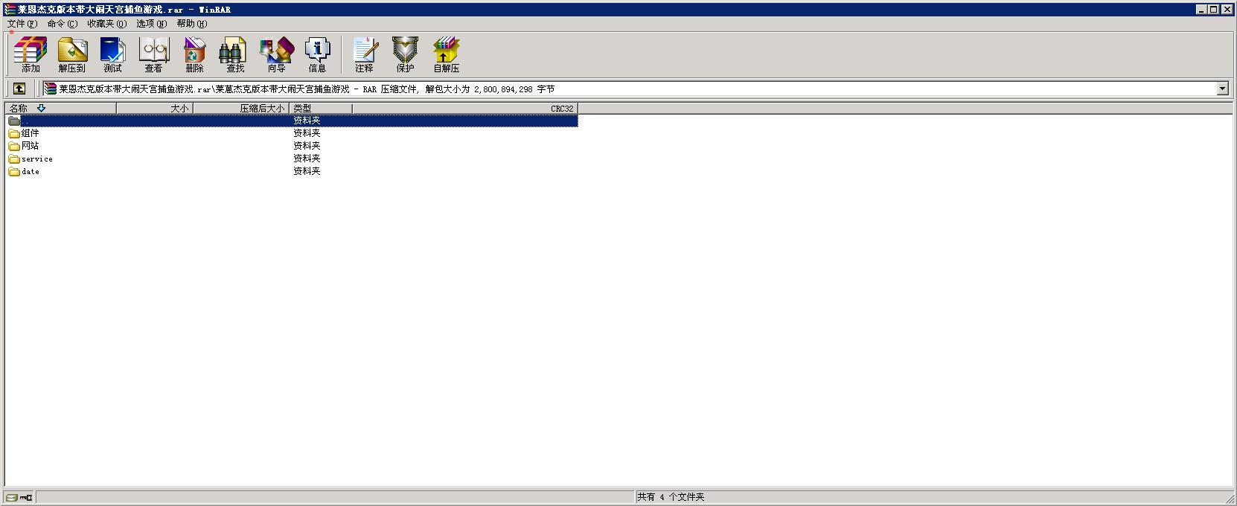The width and height of the screenshot is (1237, 506).
Task: Expand the archive path dropdown arrow
Action: click(1222, 89)
